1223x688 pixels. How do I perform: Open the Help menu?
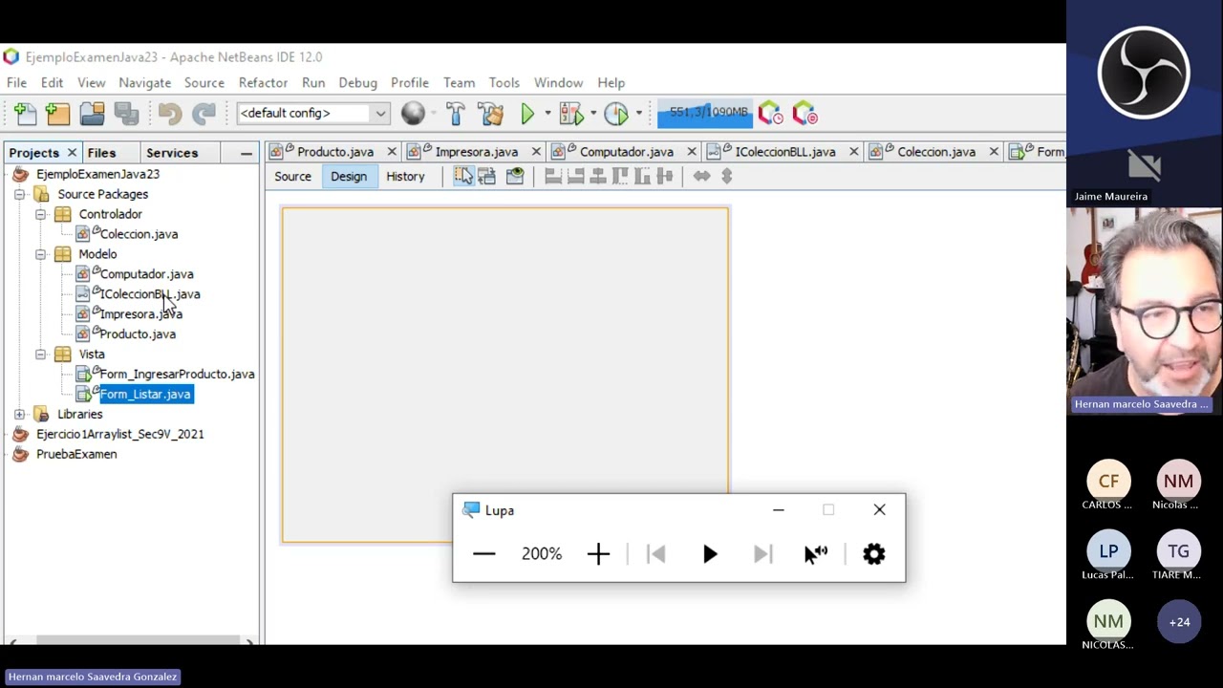point(611,83)
